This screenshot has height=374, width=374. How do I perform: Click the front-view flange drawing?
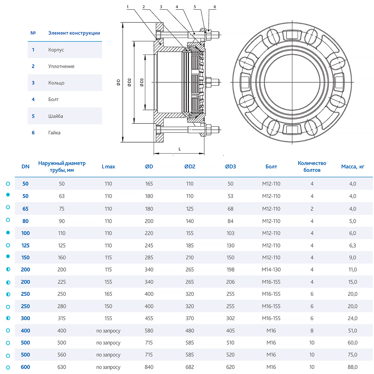292,82
